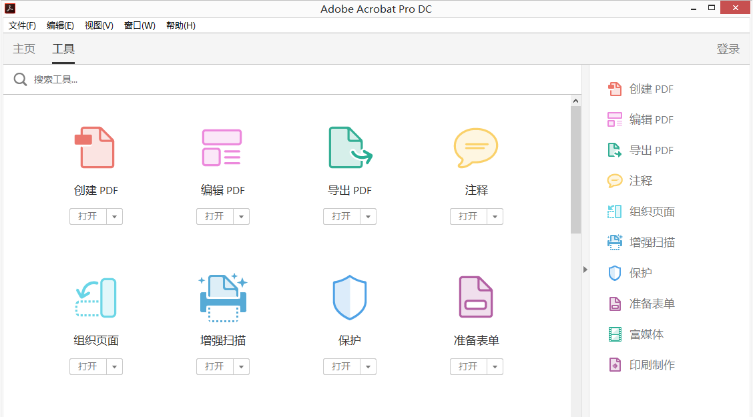
Task: Click the 登录 sign-in link
Action: pos(728,49)
